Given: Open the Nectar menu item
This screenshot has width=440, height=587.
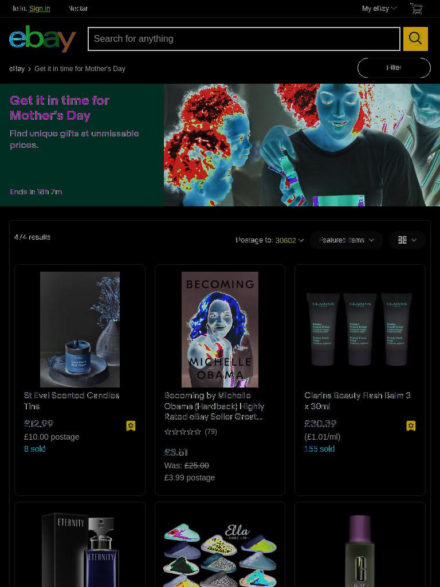Looking at the screenshot, I should click(78, 9).
